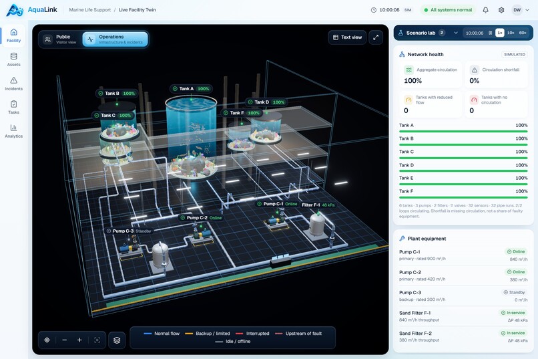This screenshot has width=538, height=359.
Task: Click the Scenario lab flask icon
Action: [x=400, y=33]
